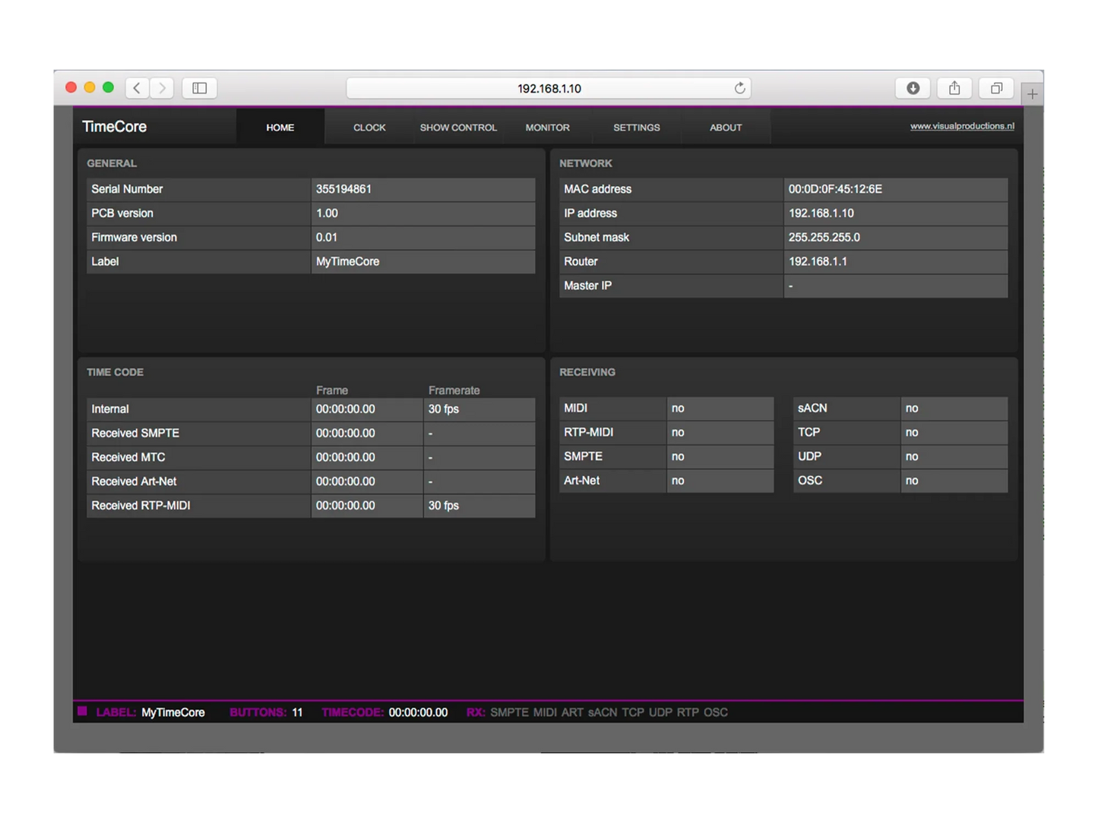This screenshot has height=823, width=1098.
Task: Click the MIDI RX indicator in footer
Action: [x=545, y=713]
